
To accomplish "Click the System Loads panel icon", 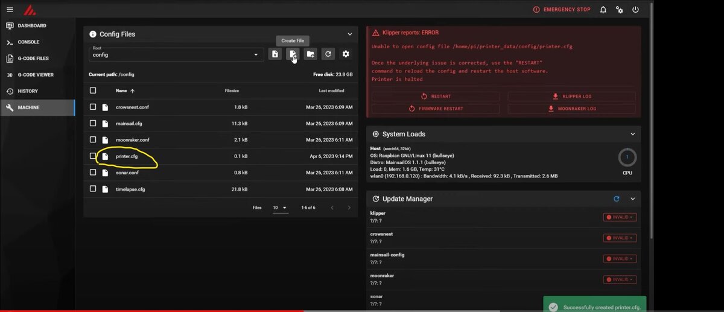I will coord(376,134).
